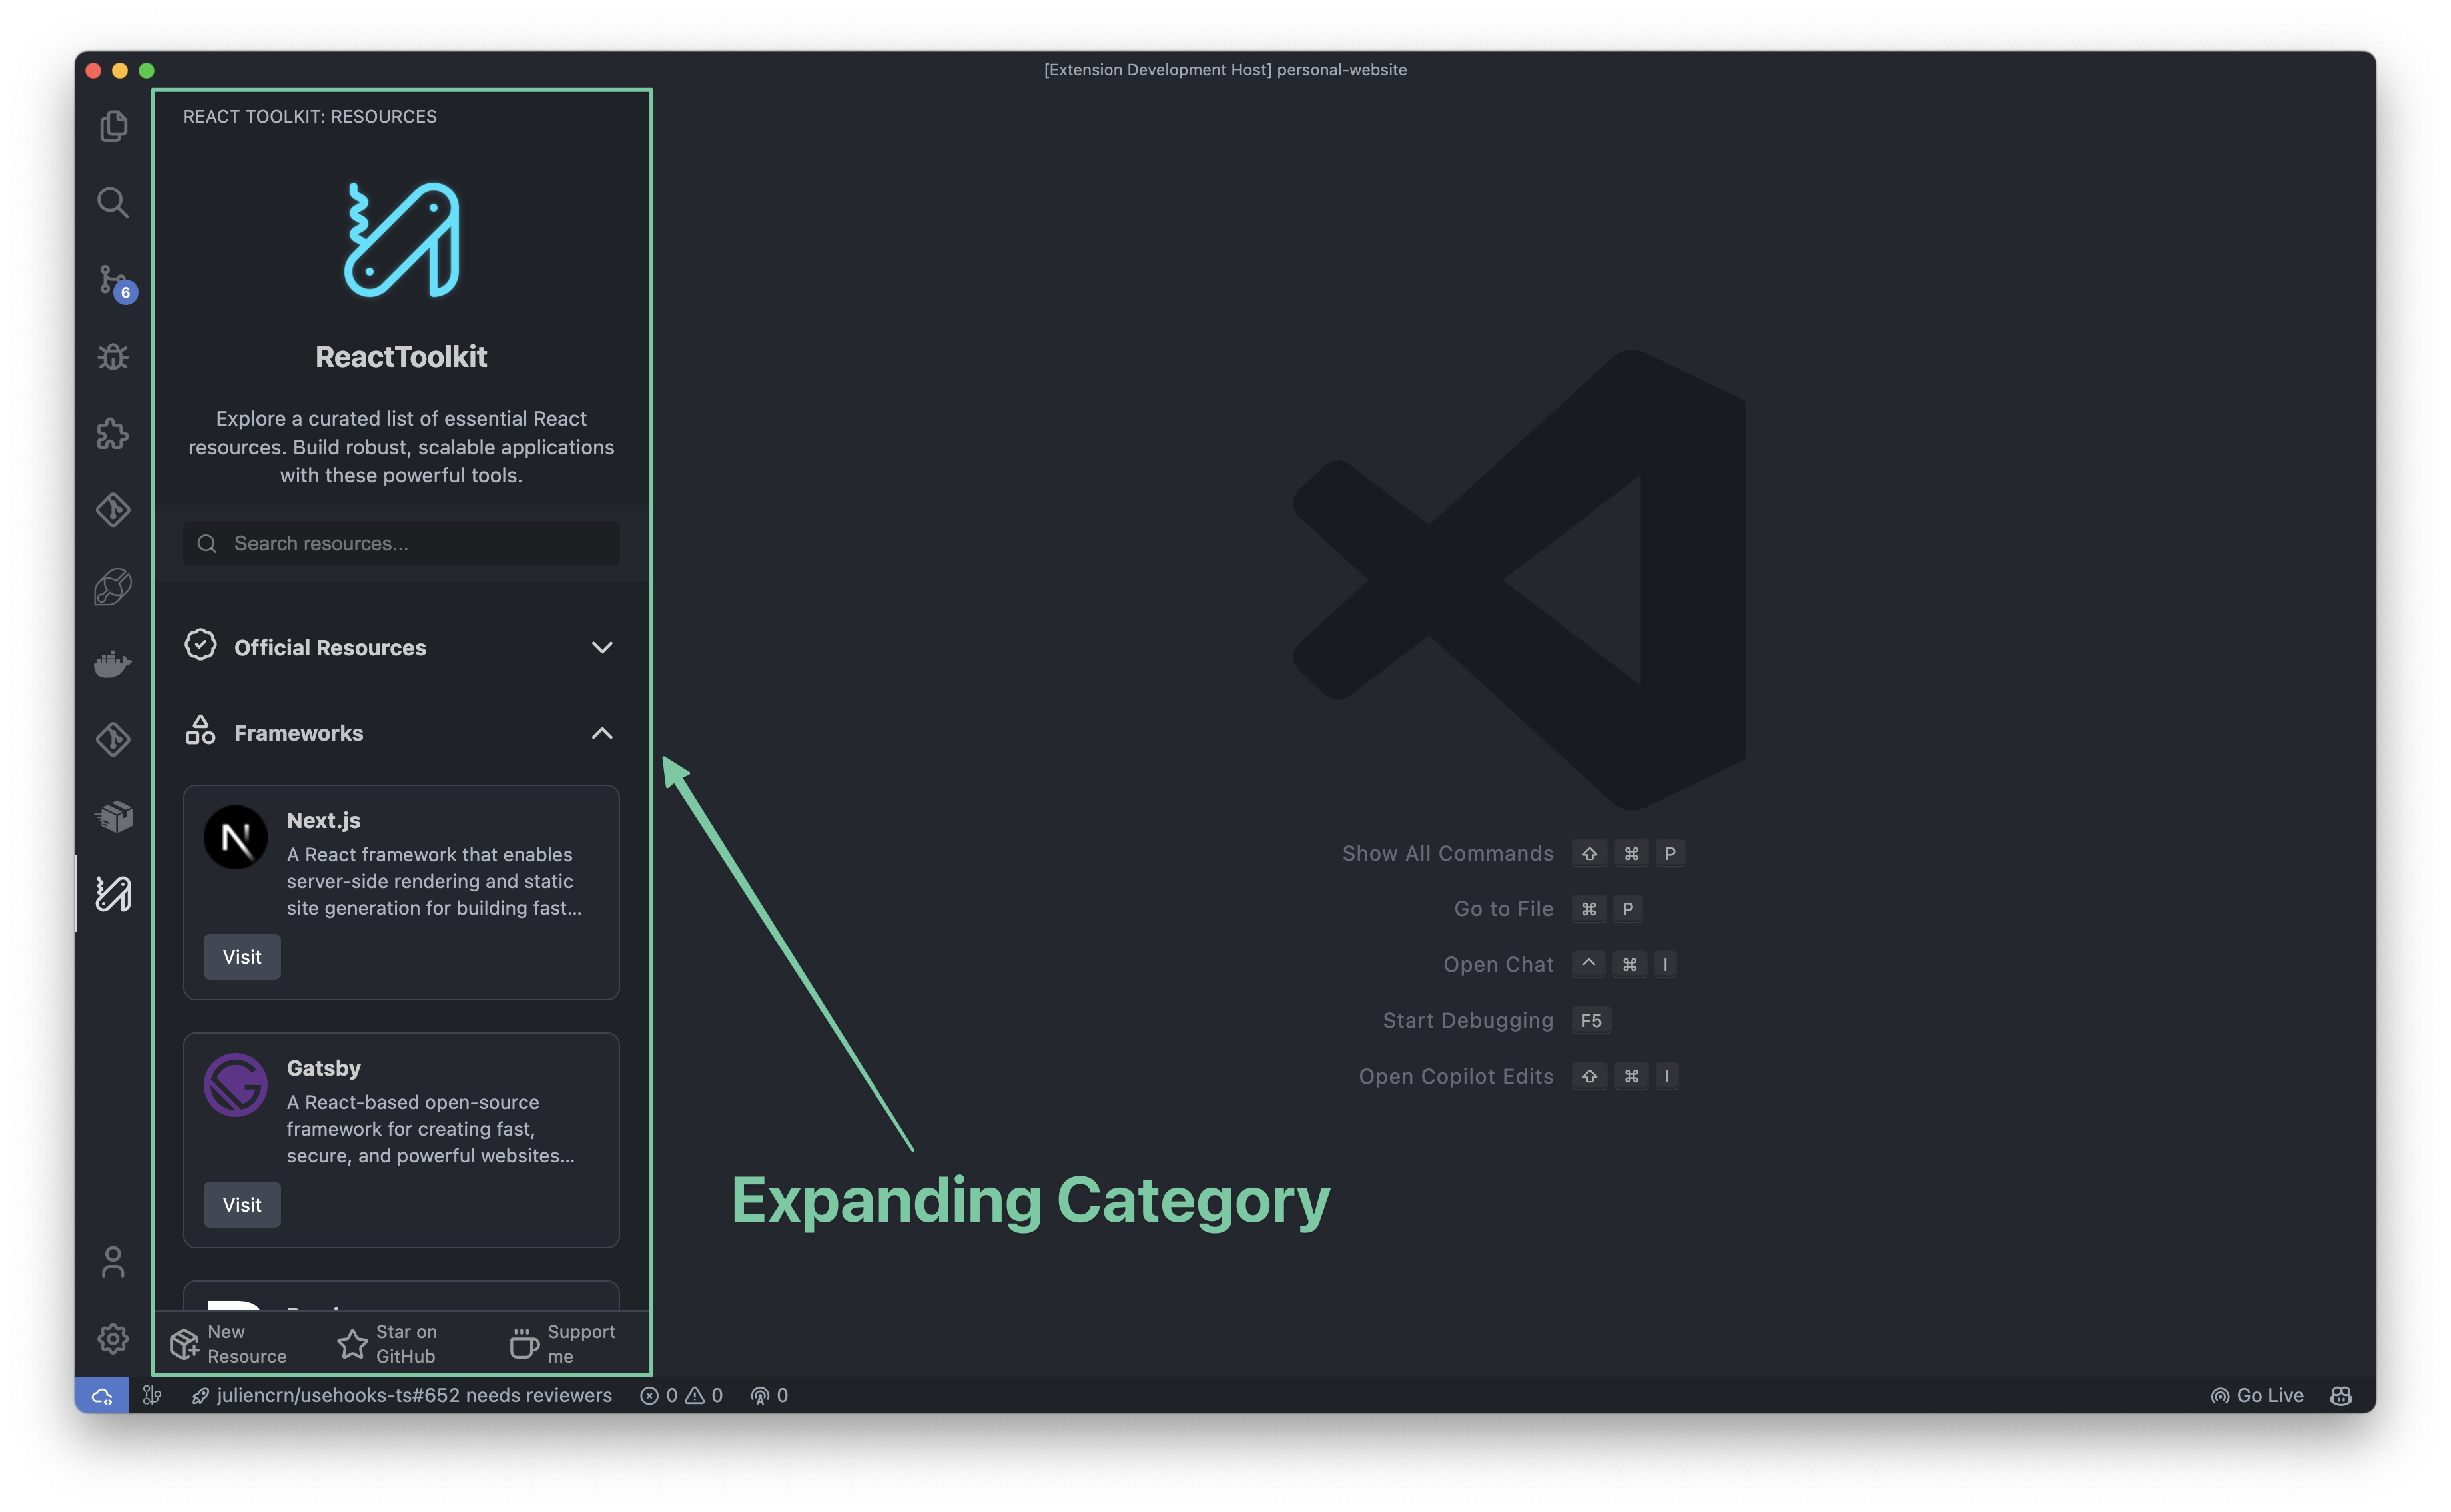Click the Official Resources badge icon
2451x1512 pixels.
coord(201,645)
